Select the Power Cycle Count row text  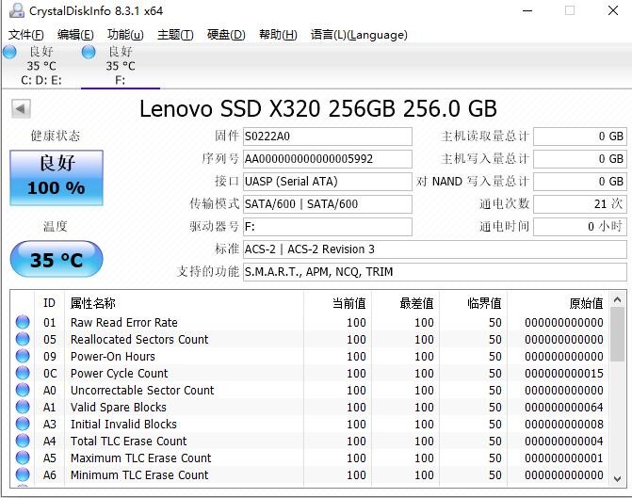click(120, 373)
